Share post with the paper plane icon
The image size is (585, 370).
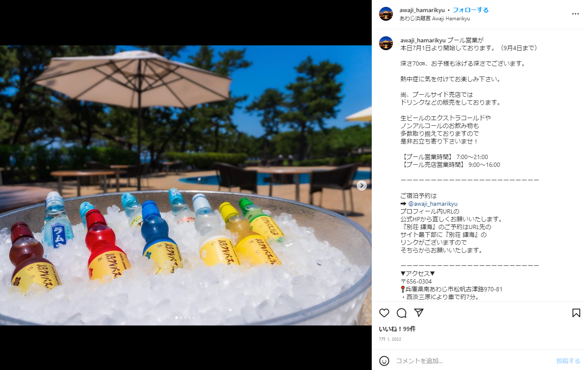419,313
